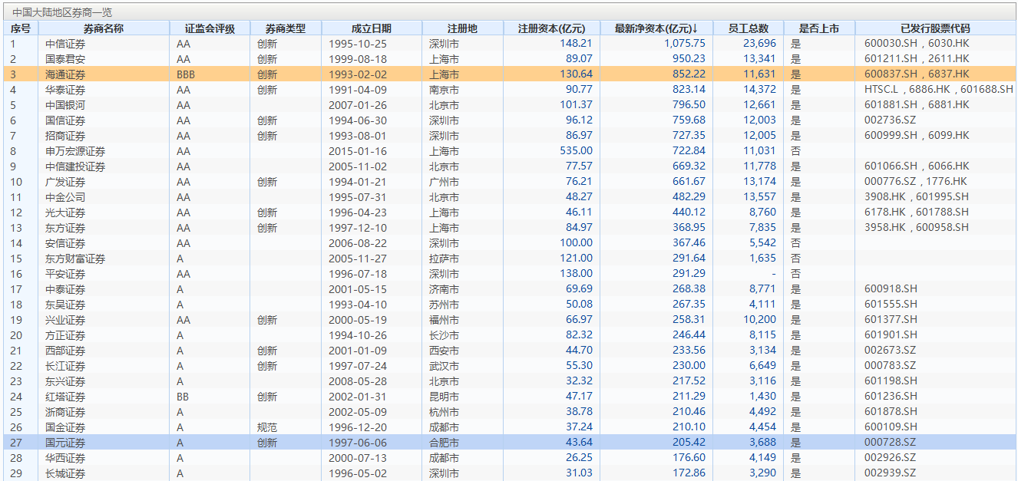
Task: Click stock code 601211.SH，2611.HK
Action: (917, 59)
